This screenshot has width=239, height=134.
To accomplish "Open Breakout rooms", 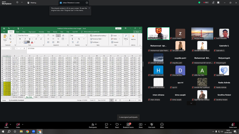I will point(128,125).
